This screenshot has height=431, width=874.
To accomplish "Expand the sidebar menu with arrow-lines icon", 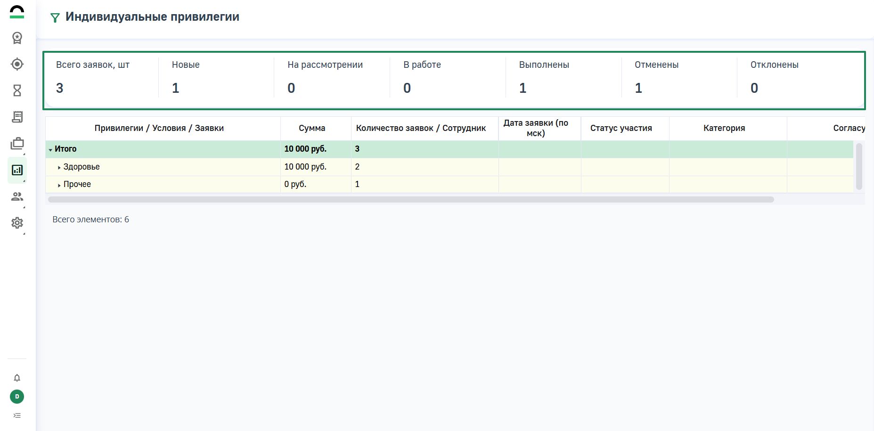I will 17,415.
